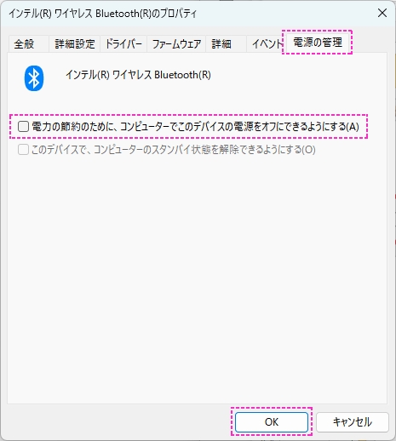
Task: Click the キャンセル button
Action: coord(353,422)
